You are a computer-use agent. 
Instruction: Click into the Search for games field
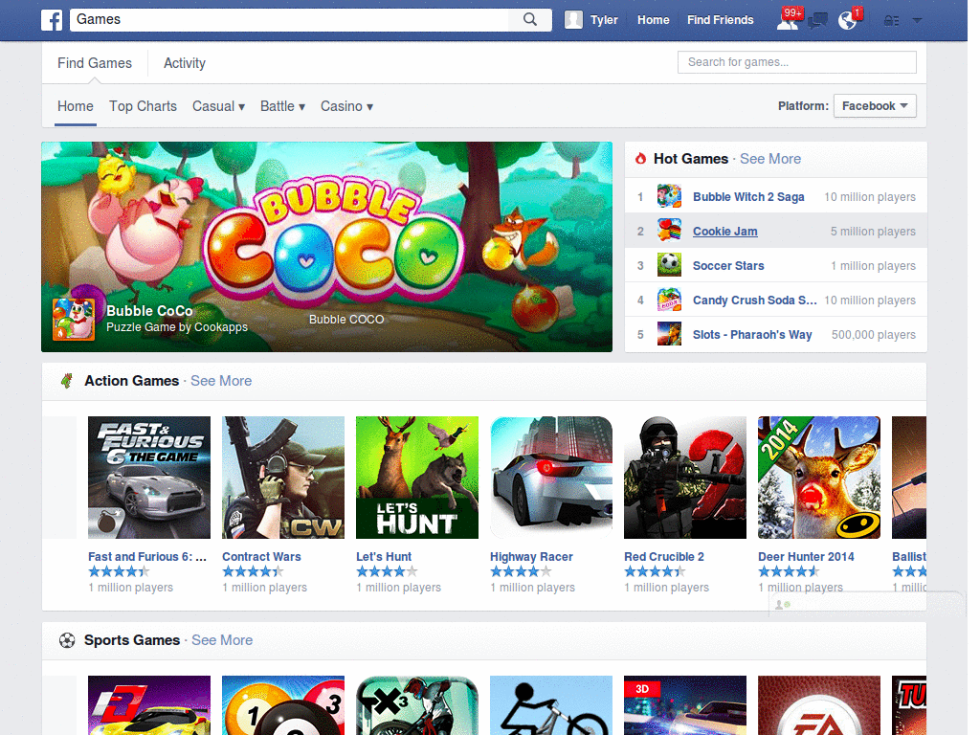click(797, 62)
